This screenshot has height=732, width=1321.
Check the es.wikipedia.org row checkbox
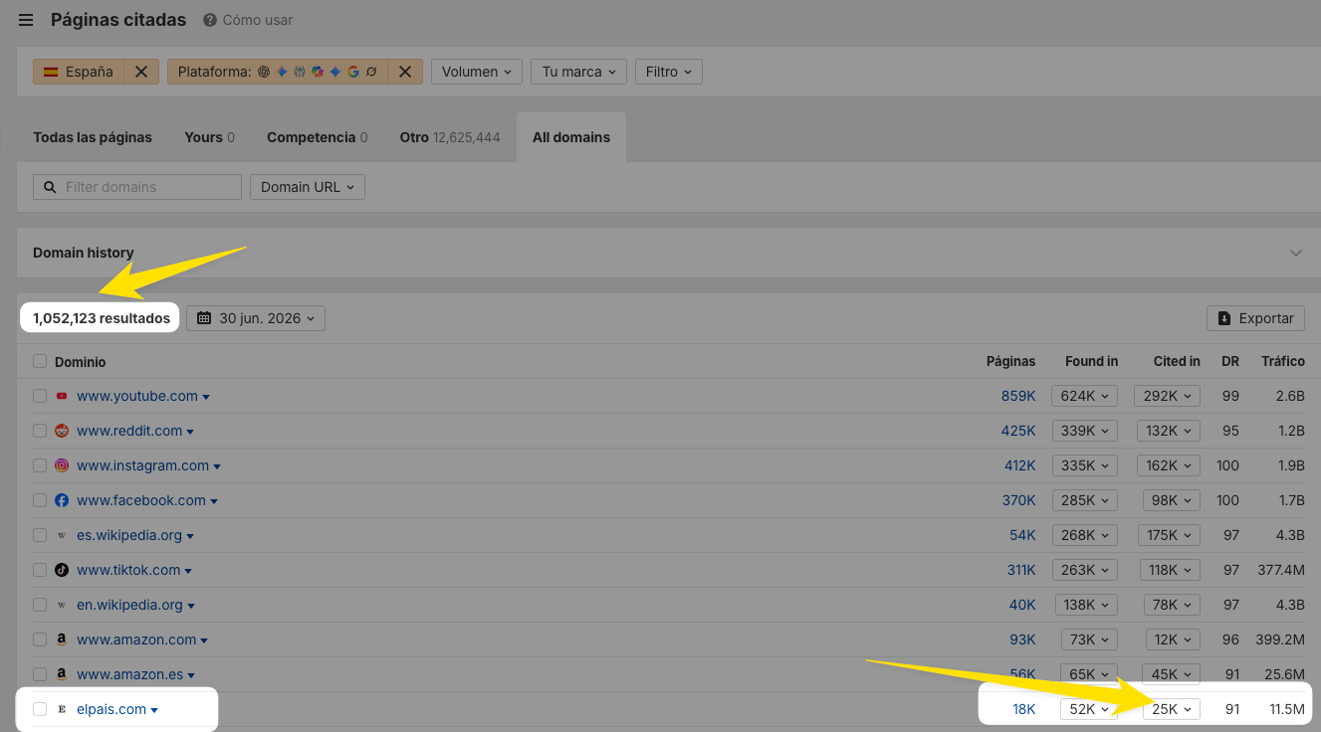click(40, 535)
